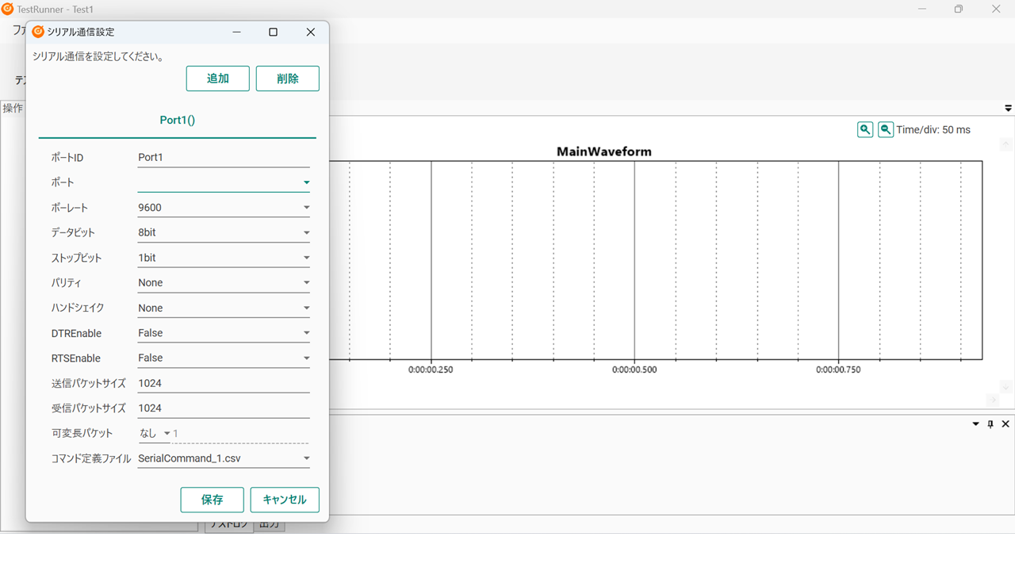Expand the ポート selection dropdown
Viewport: 1015px width, 571px height.
click(x=306, y=182)
